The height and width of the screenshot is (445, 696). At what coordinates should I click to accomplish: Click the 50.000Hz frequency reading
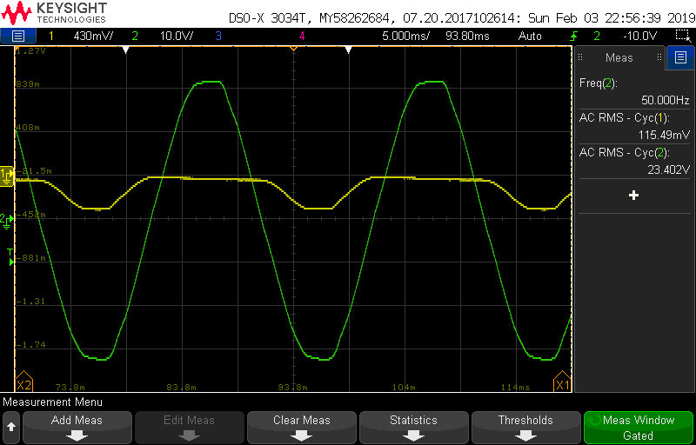(665, 100)
